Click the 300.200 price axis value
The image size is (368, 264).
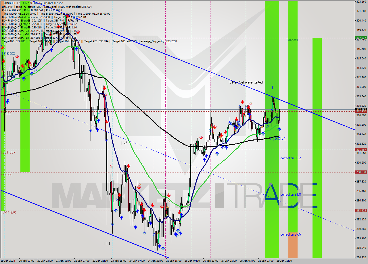pyautogui.click(x=361, y=162)
